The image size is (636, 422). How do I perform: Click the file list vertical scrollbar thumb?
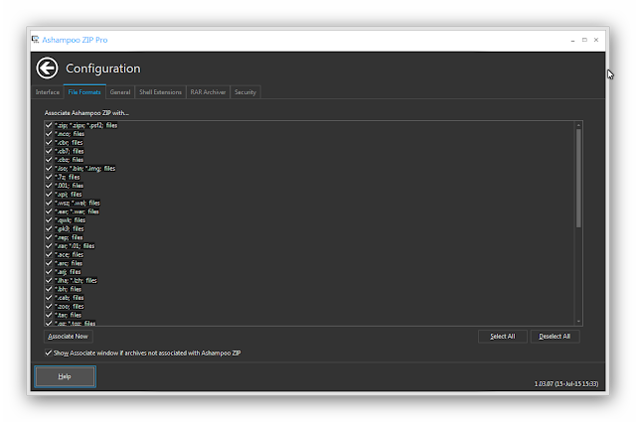tap(578, 179)
